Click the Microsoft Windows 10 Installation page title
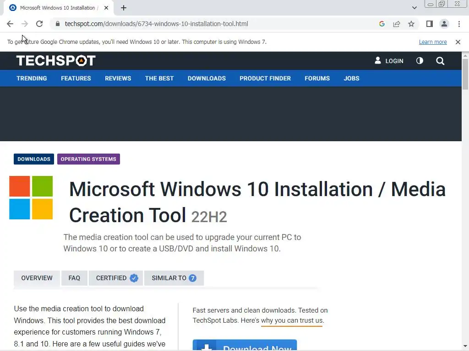The width and height of the screenshot is (469, 351). point(257,202)
